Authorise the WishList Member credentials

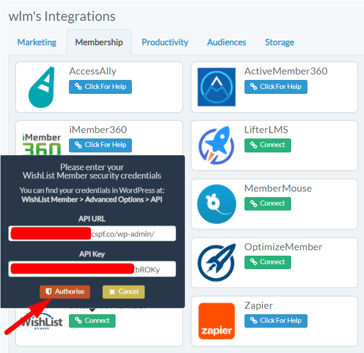click(65, 292)
